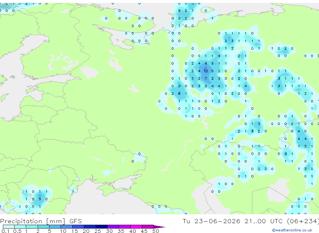Image resolution: width=319 pixels, height=233 pixels.
Task: Click the 'Precipitation [mm] GFS' title
Action: [x=41, y=221]
